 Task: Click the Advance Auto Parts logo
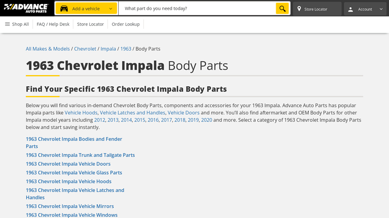pyautogui.click(x=26, y=8)
